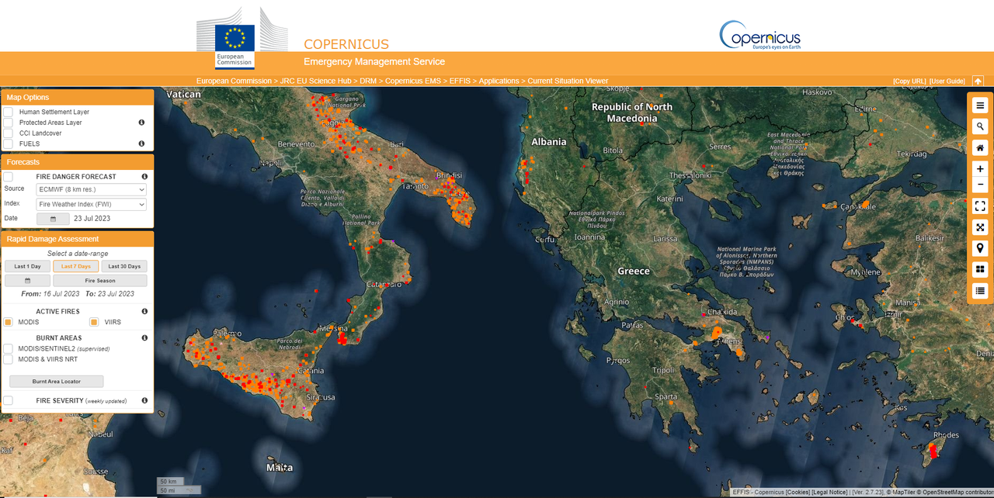Viewport: 994px width, 498px height.
Task: Click the Albania label on the map
Action: tap(548, 142)
